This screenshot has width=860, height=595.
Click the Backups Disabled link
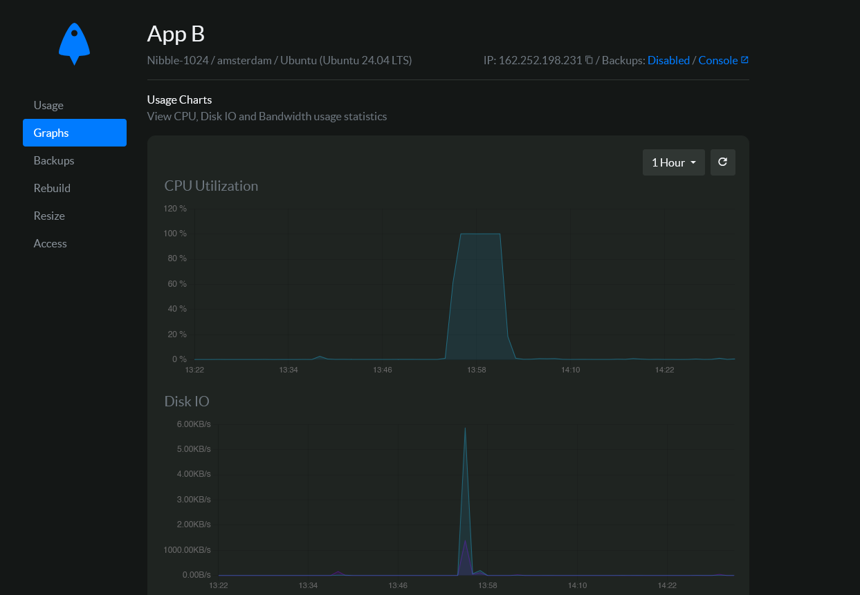(x=668, y=60)
